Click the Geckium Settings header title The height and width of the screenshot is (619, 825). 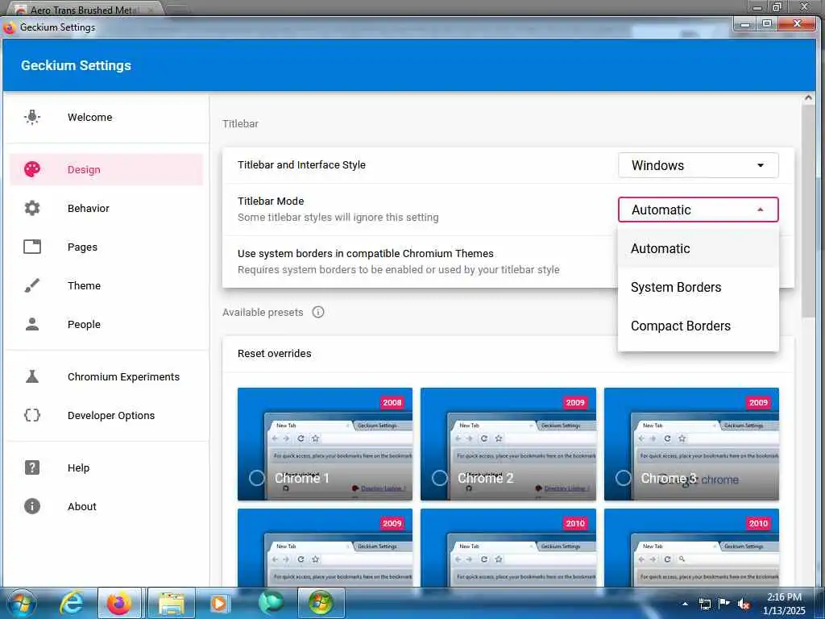point(77,65)
